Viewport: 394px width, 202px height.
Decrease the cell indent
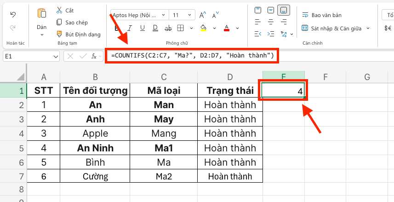point(258,34)
